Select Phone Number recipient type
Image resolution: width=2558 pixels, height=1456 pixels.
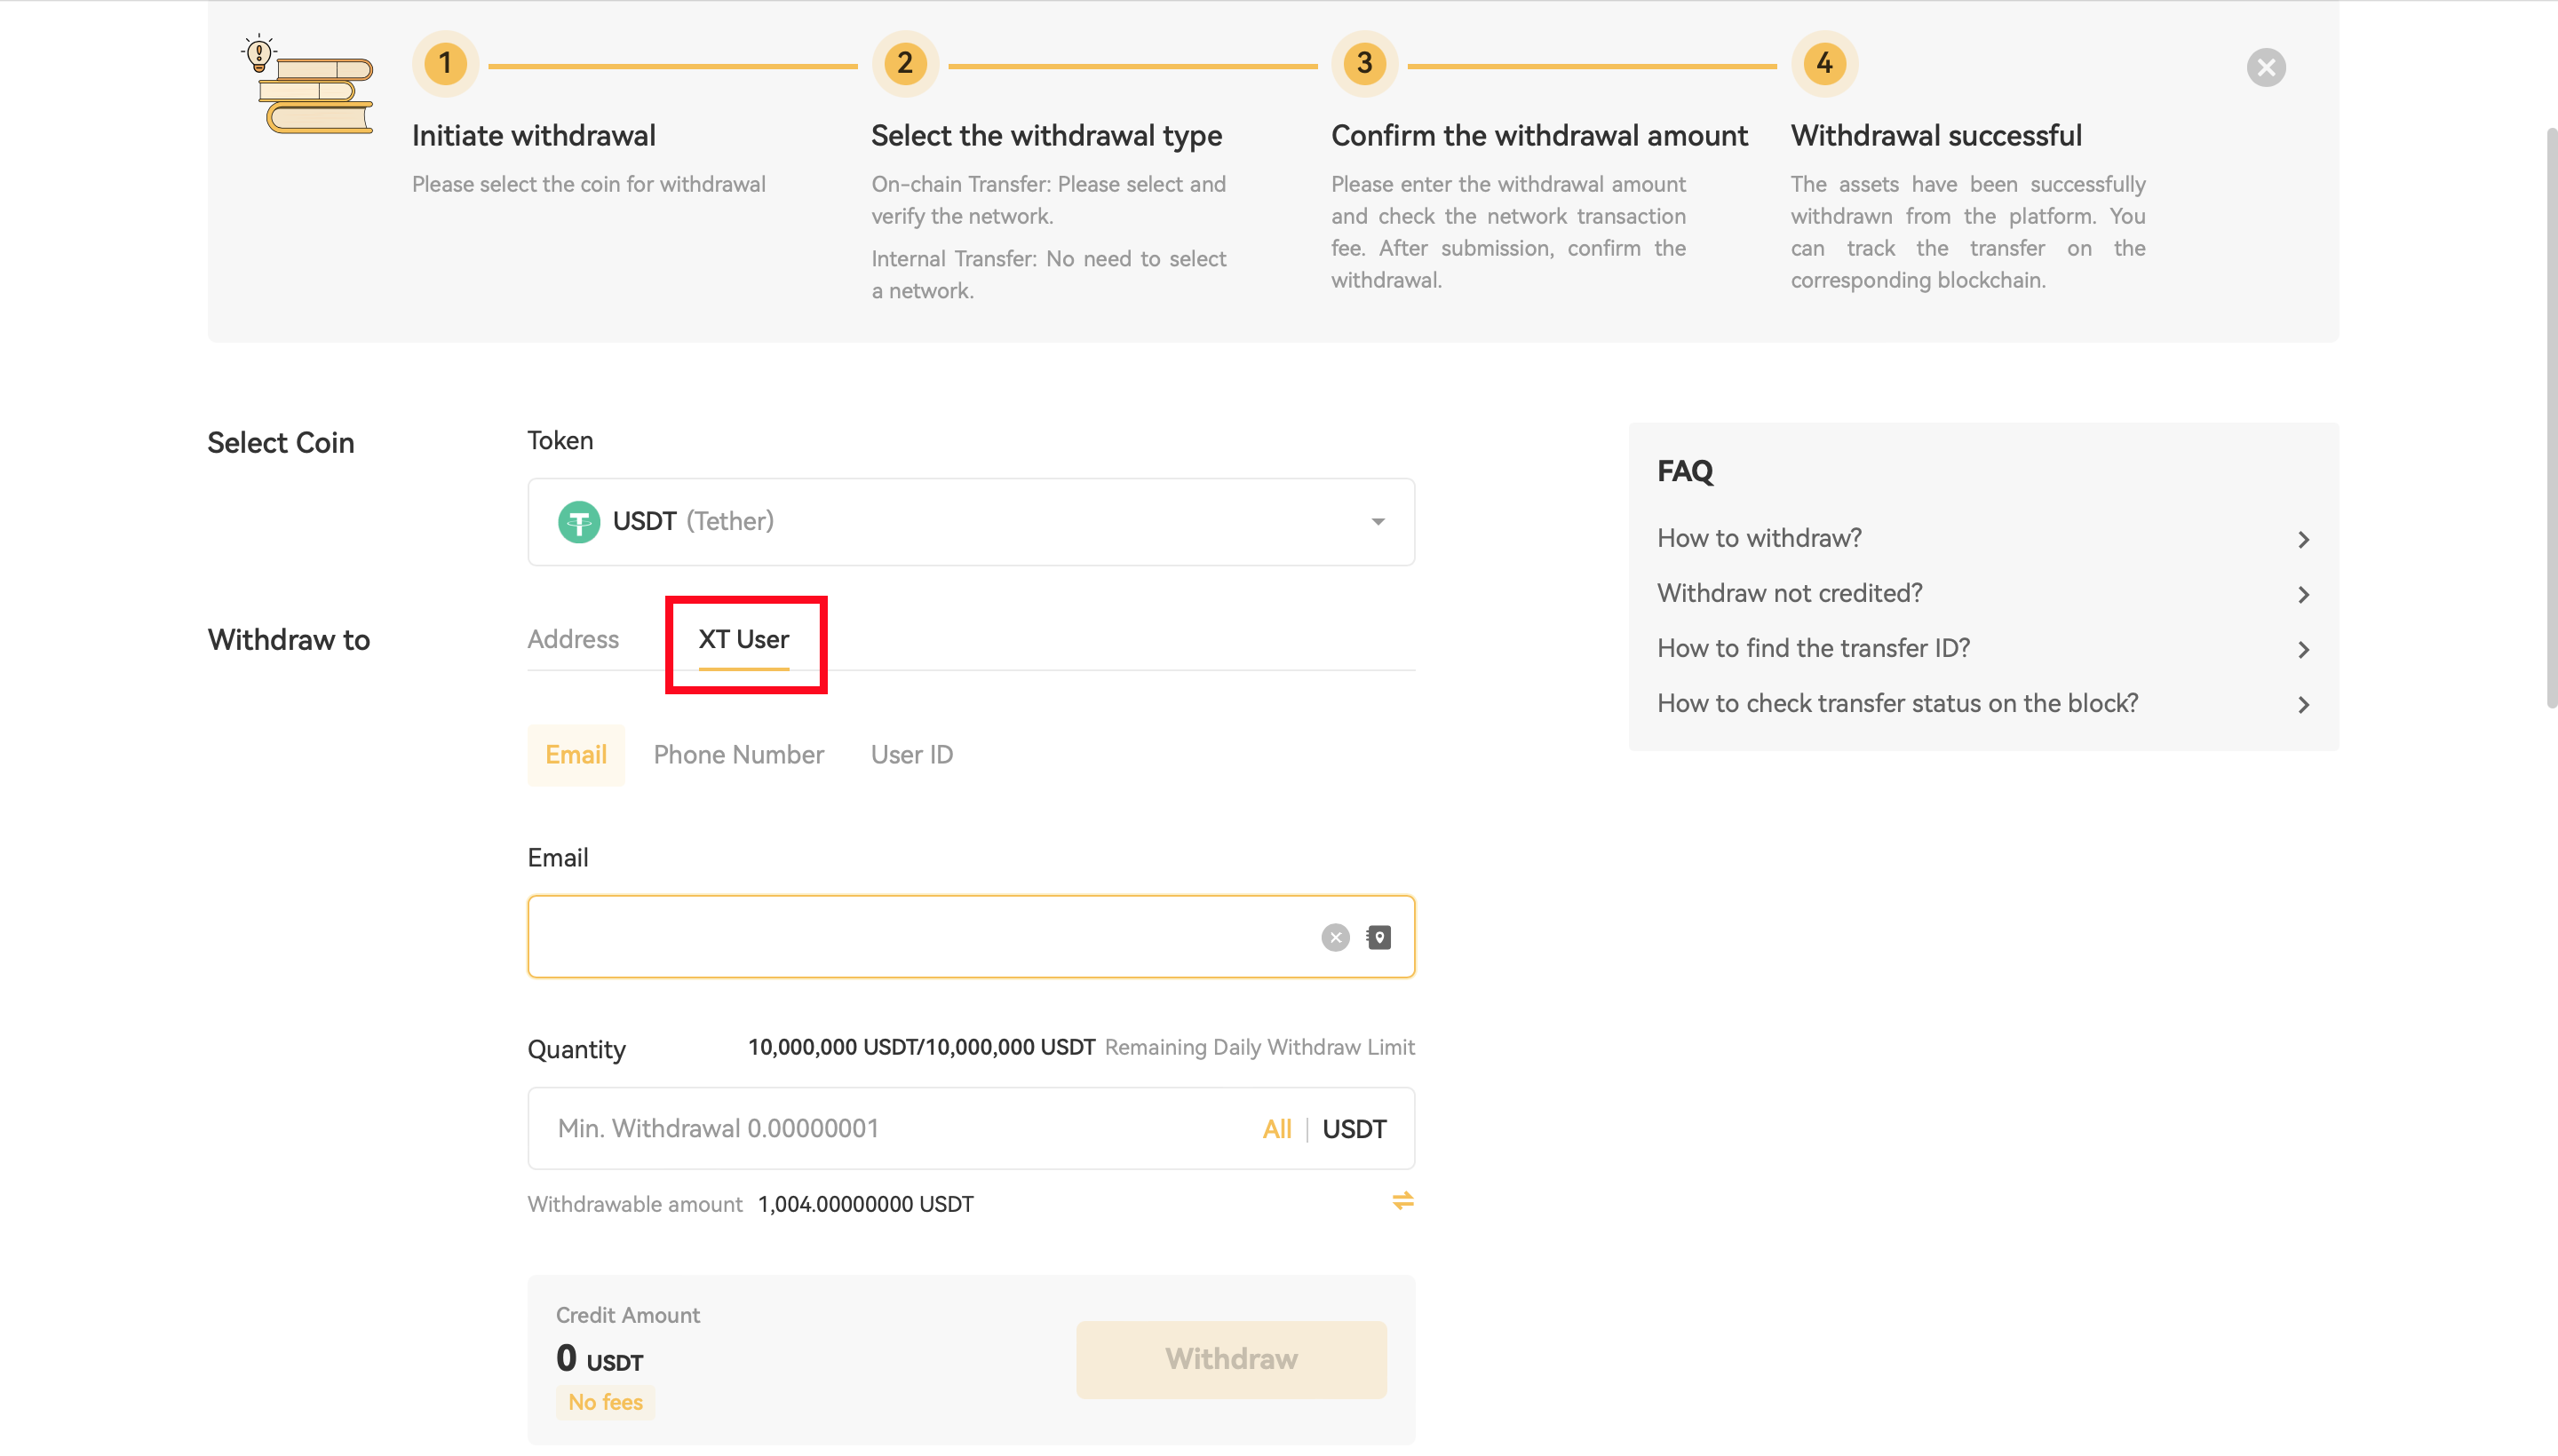pyautogui.click(x=738, y=755)
